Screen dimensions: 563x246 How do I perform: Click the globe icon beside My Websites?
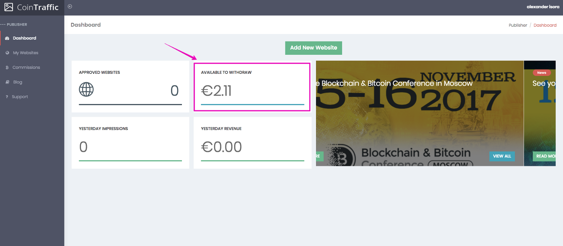(7, 53)
